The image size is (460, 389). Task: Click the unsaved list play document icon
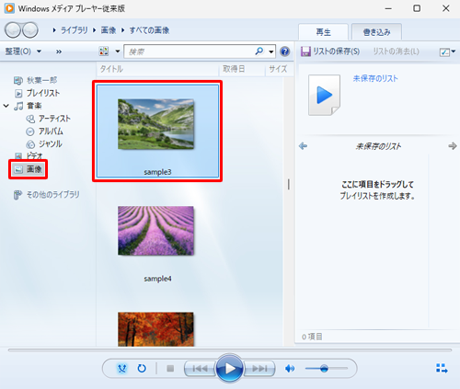tap(324, 95)
